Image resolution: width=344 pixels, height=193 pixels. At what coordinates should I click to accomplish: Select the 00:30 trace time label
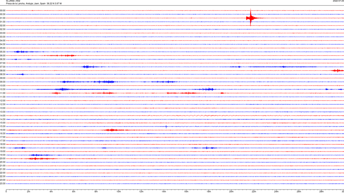(3, 14)
